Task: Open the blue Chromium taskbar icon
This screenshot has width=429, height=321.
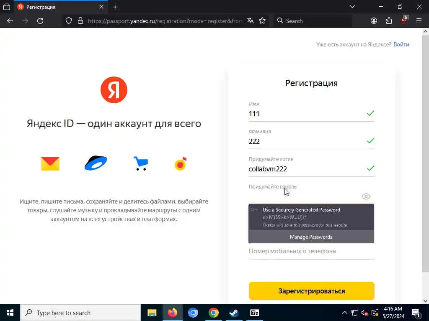Action: click(x=193, y=313)
